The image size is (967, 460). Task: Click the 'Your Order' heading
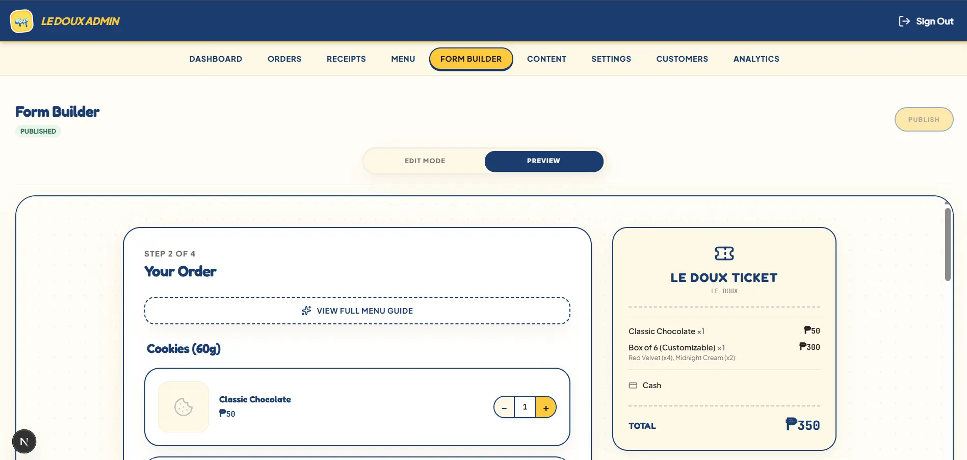180,271
